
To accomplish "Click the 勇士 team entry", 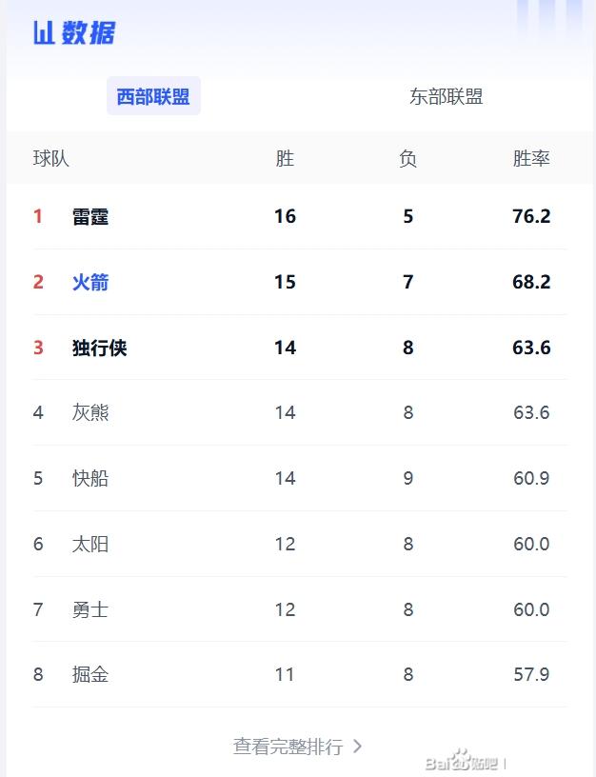I will pyautogui.click(x=90, y=609).
